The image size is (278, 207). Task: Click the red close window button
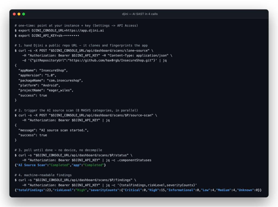[x=14, y=14]
